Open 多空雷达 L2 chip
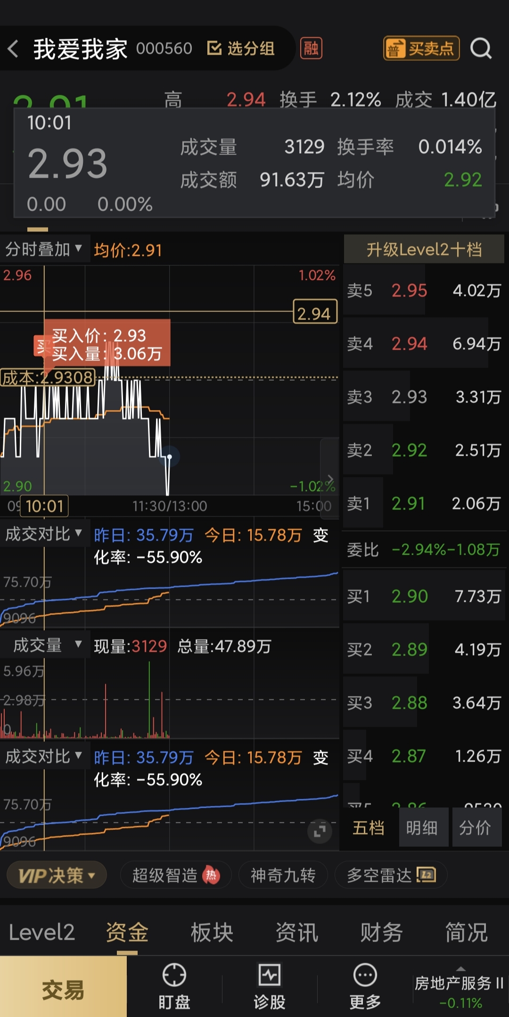 tap(391, 876)
